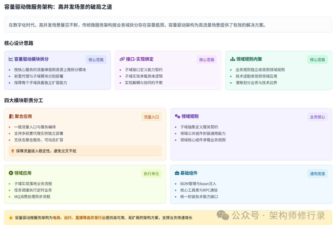This screenshot has height=229, width=336.
Task: Click the card title 聚合应用
Action: 23,116
